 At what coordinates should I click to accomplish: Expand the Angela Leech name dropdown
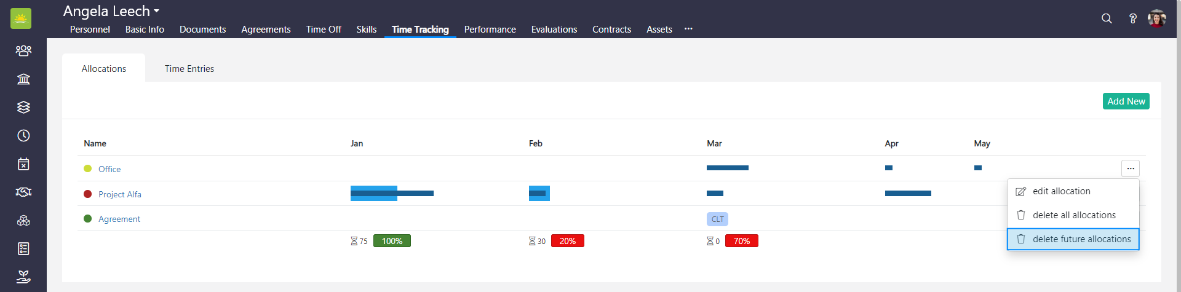pyautogui.click(x=111, y=11)
